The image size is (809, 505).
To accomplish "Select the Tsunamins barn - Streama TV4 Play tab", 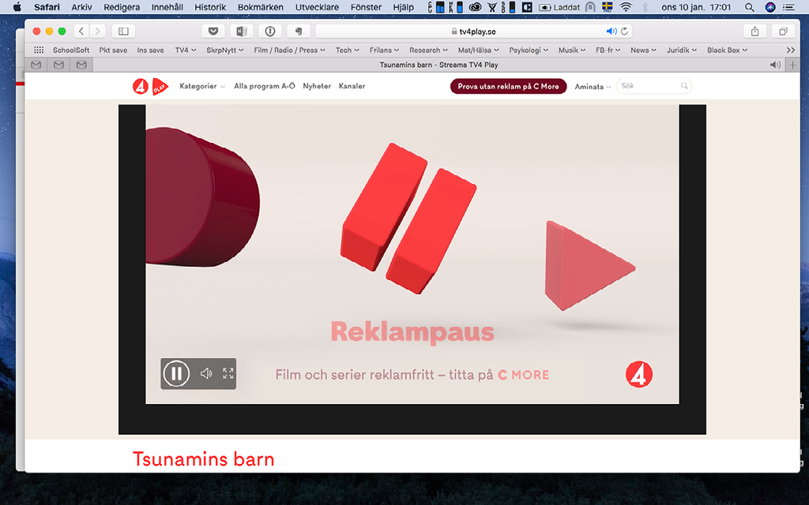I will click(x=439, y=65).
